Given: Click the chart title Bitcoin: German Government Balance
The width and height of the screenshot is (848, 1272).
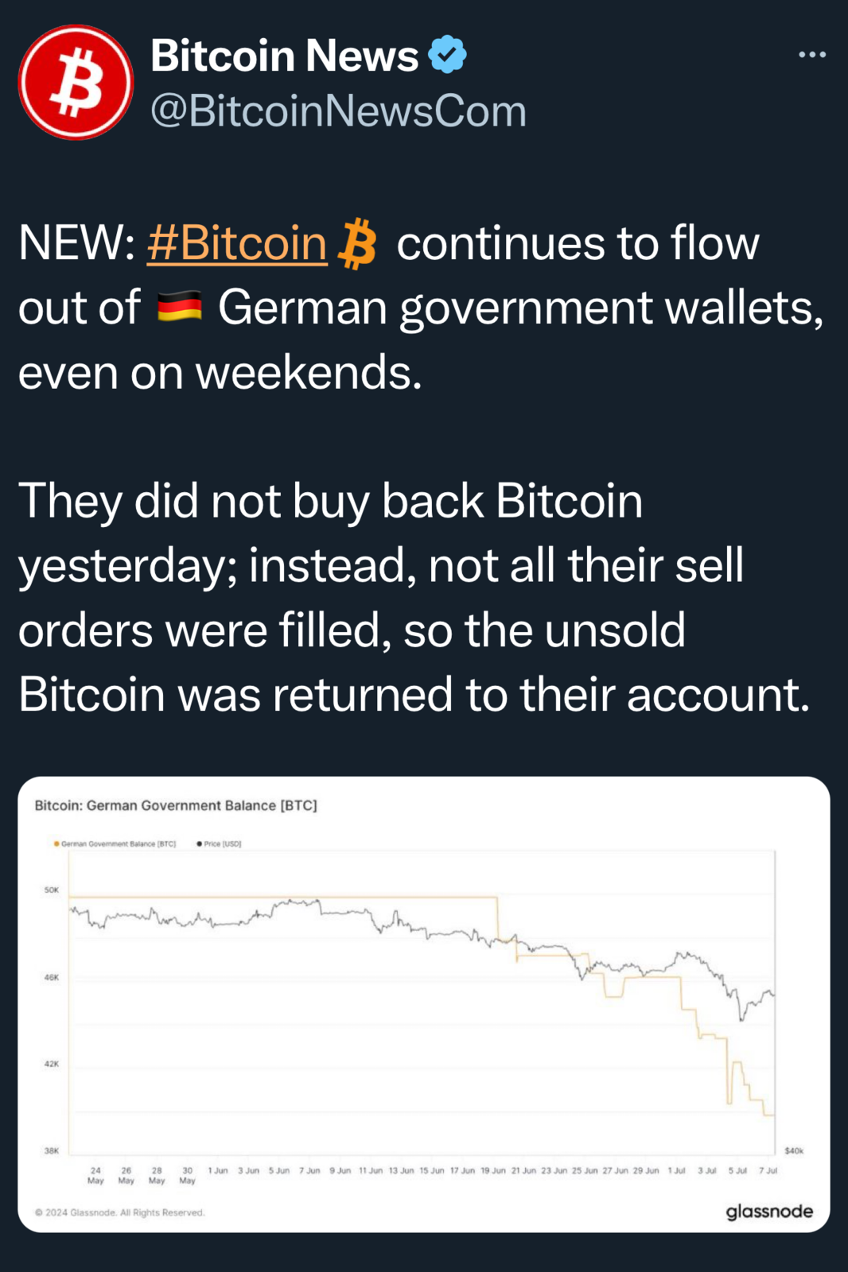Looking at the screenshot, I should (x=176, y=805).
